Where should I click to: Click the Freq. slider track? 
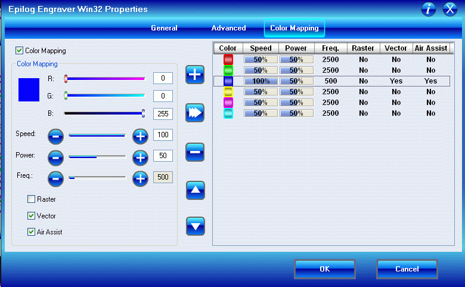tap(97, 177)
